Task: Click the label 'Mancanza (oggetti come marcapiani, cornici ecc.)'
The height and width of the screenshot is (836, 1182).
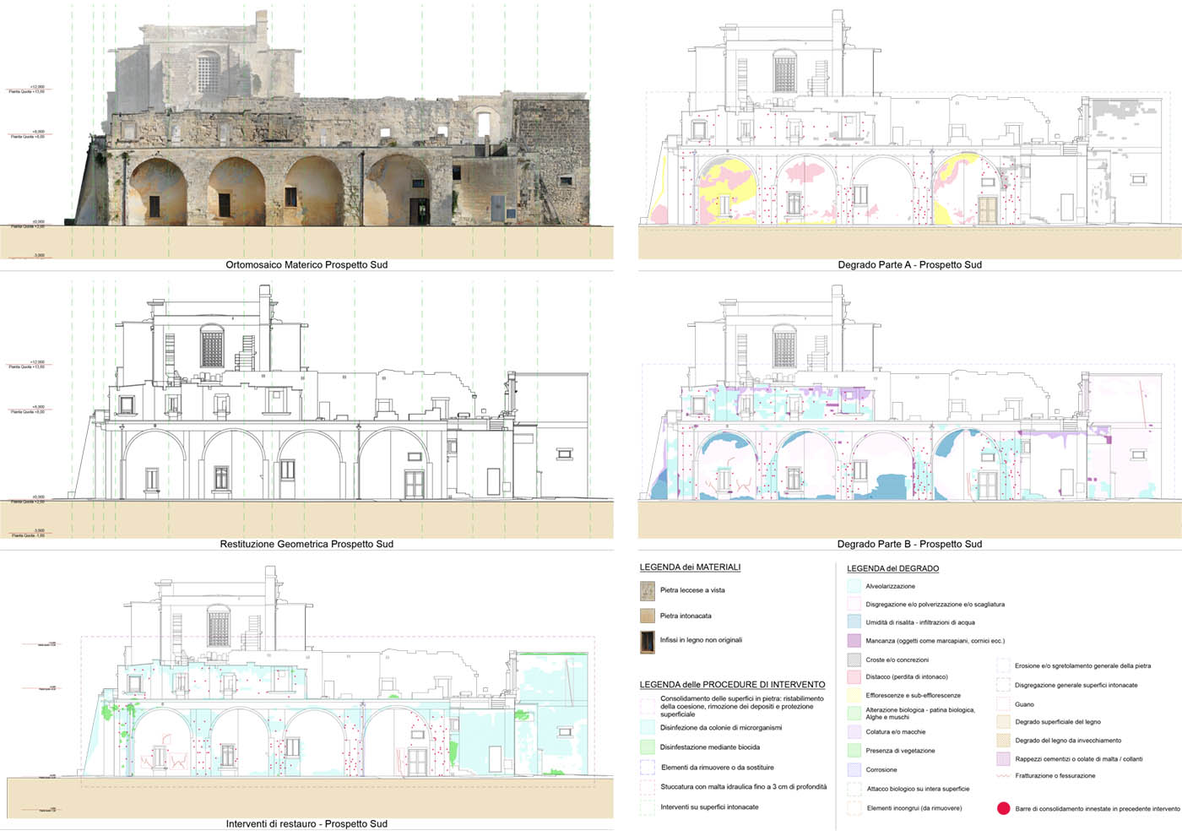Action: pyautogui.click(x=935, y=641)
